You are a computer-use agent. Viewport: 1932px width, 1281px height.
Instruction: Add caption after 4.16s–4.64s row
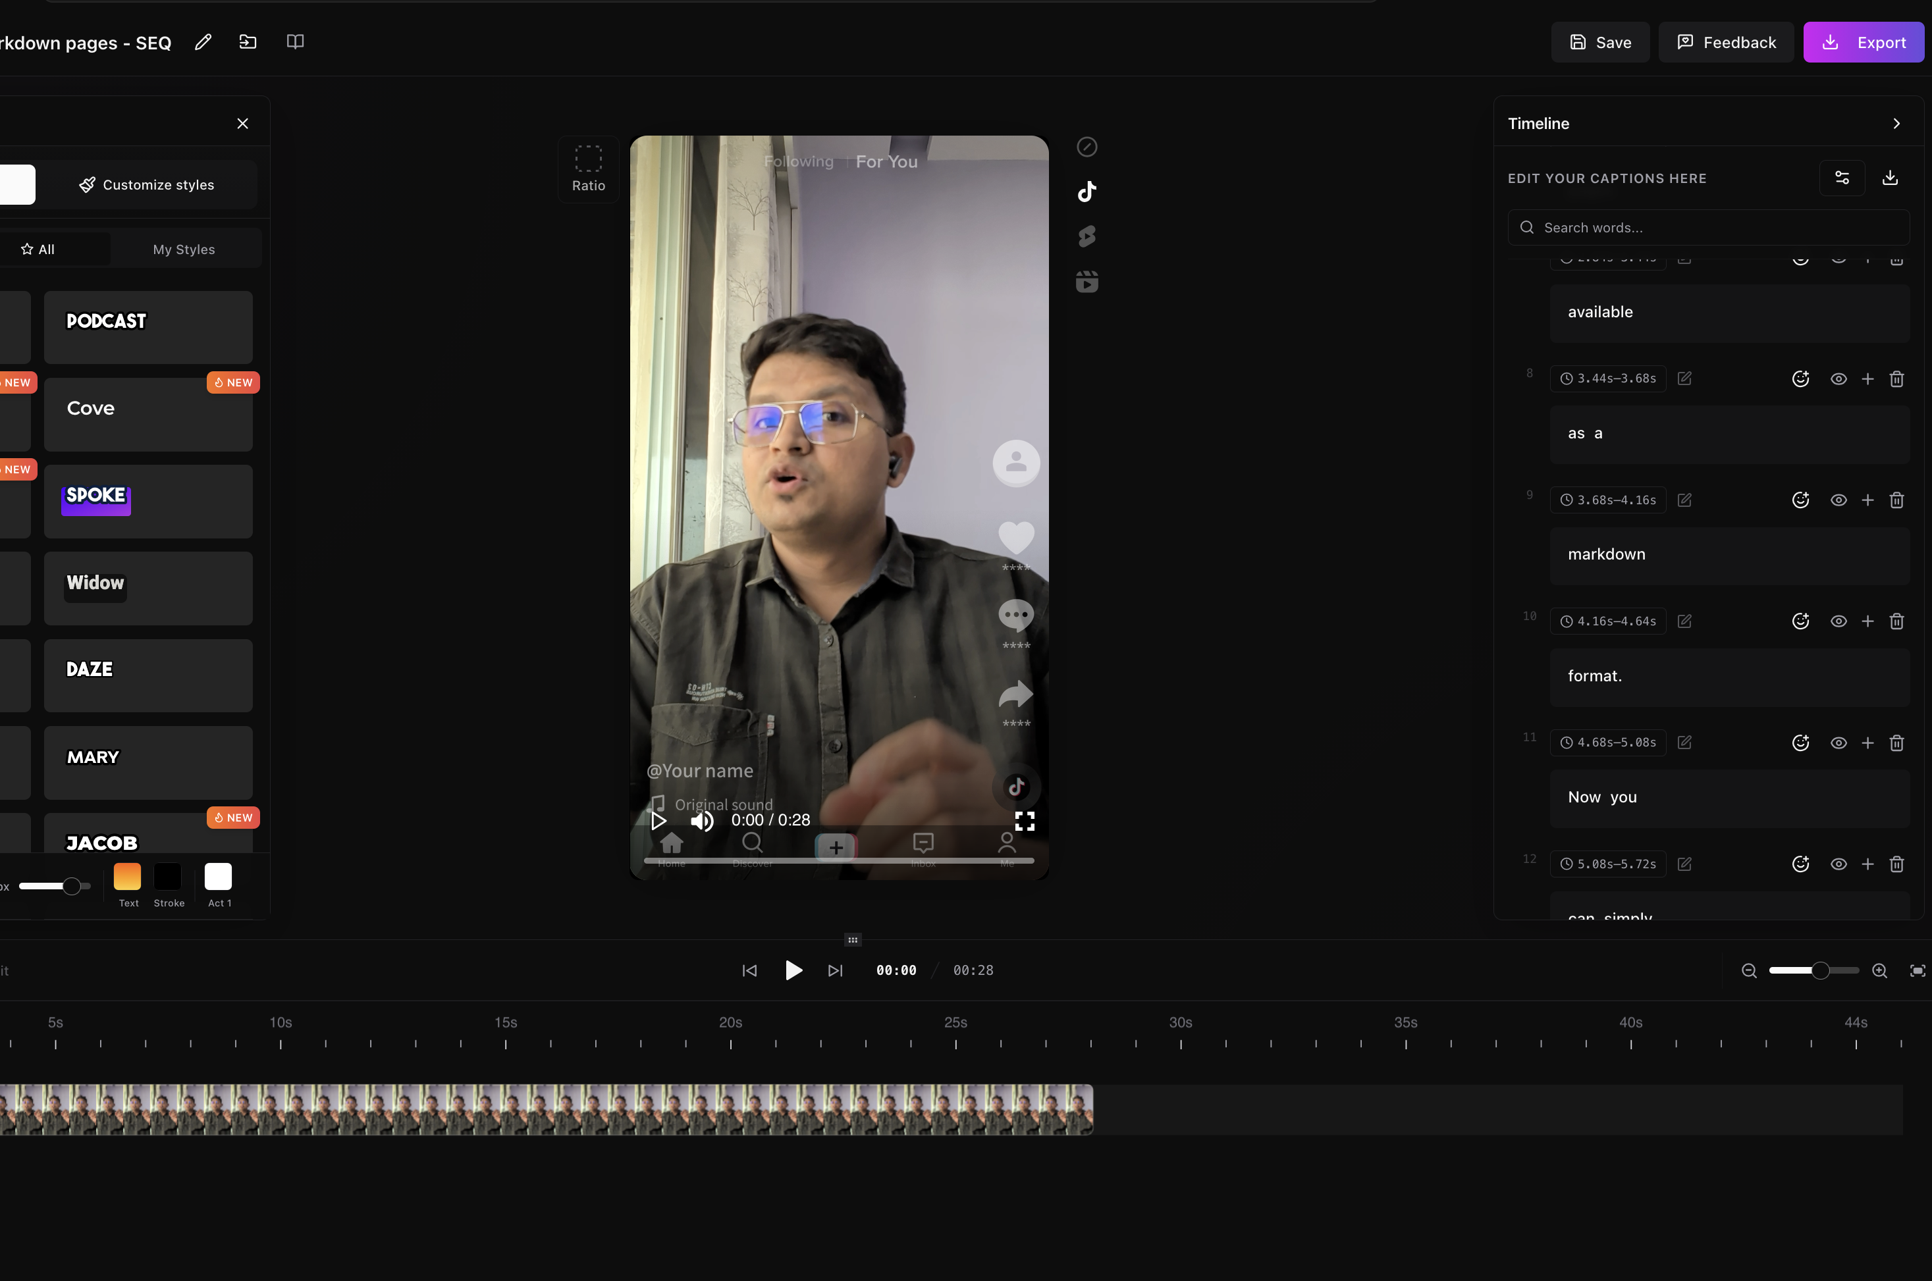click(1867, 621)
